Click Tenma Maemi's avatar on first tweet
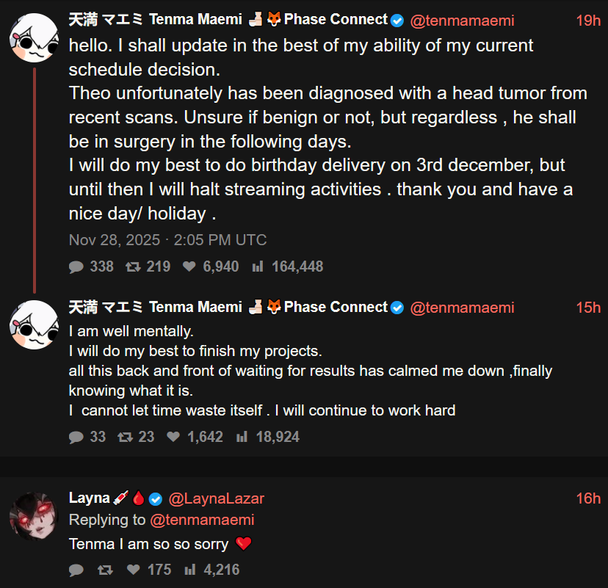This screenshot has height=588, width=608. (x=34, y=37)
